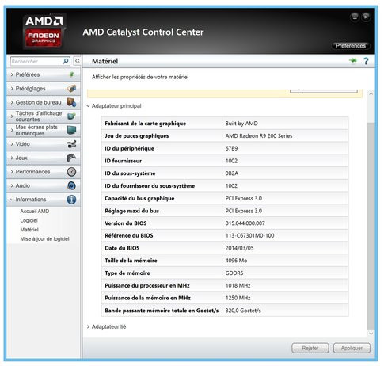
Task: Minimize the Catalyst Control Center window
Action: [x=355, y=17]
